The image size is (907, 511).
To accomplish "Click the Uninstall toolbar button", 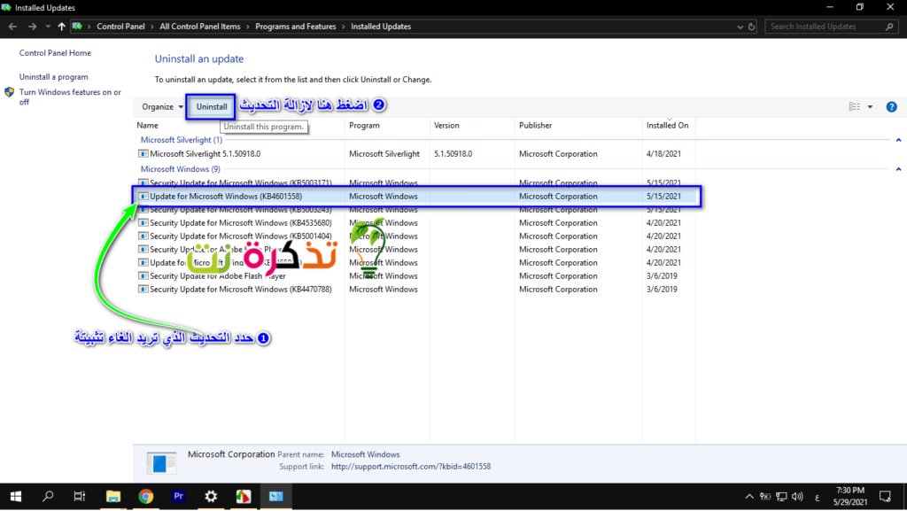I will point(211,107).
